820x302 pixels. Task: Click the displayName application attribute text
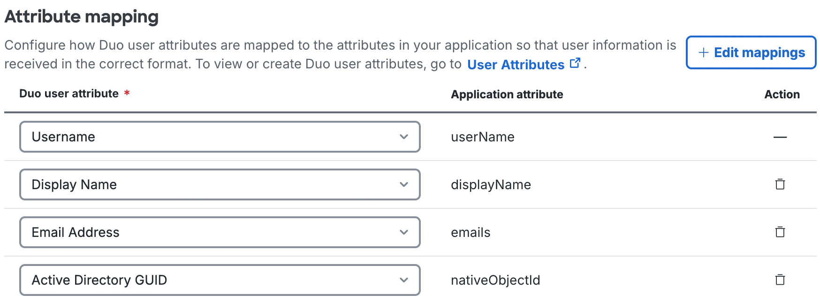pos(491,184)
